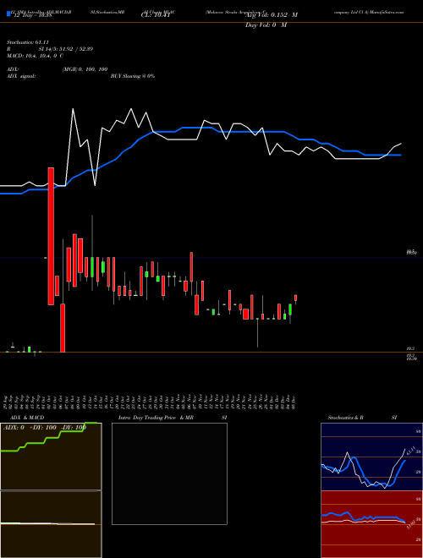Click the '10.50' price axis label
This screenshot has width=423, height=558.
click(x=412, y=252)
